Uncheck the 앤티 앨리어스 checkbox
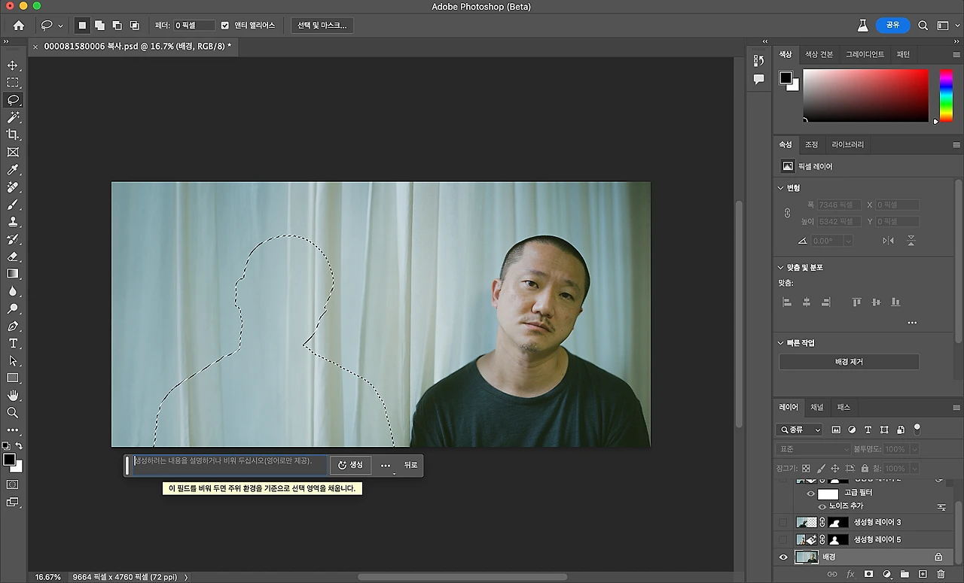This screenshot has height=583, width=964. tap(224, 26)
